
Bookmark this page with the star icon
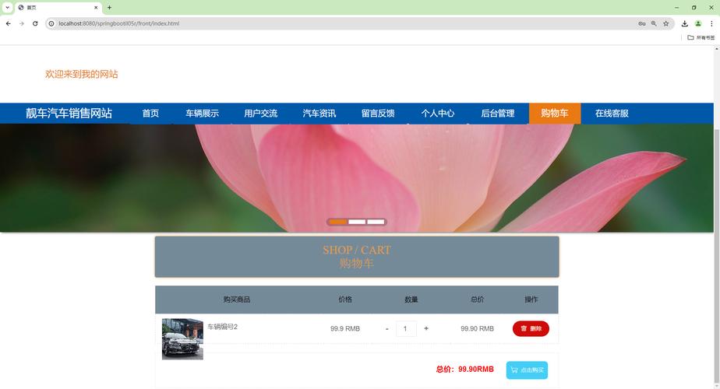click(x=665, y=23)
